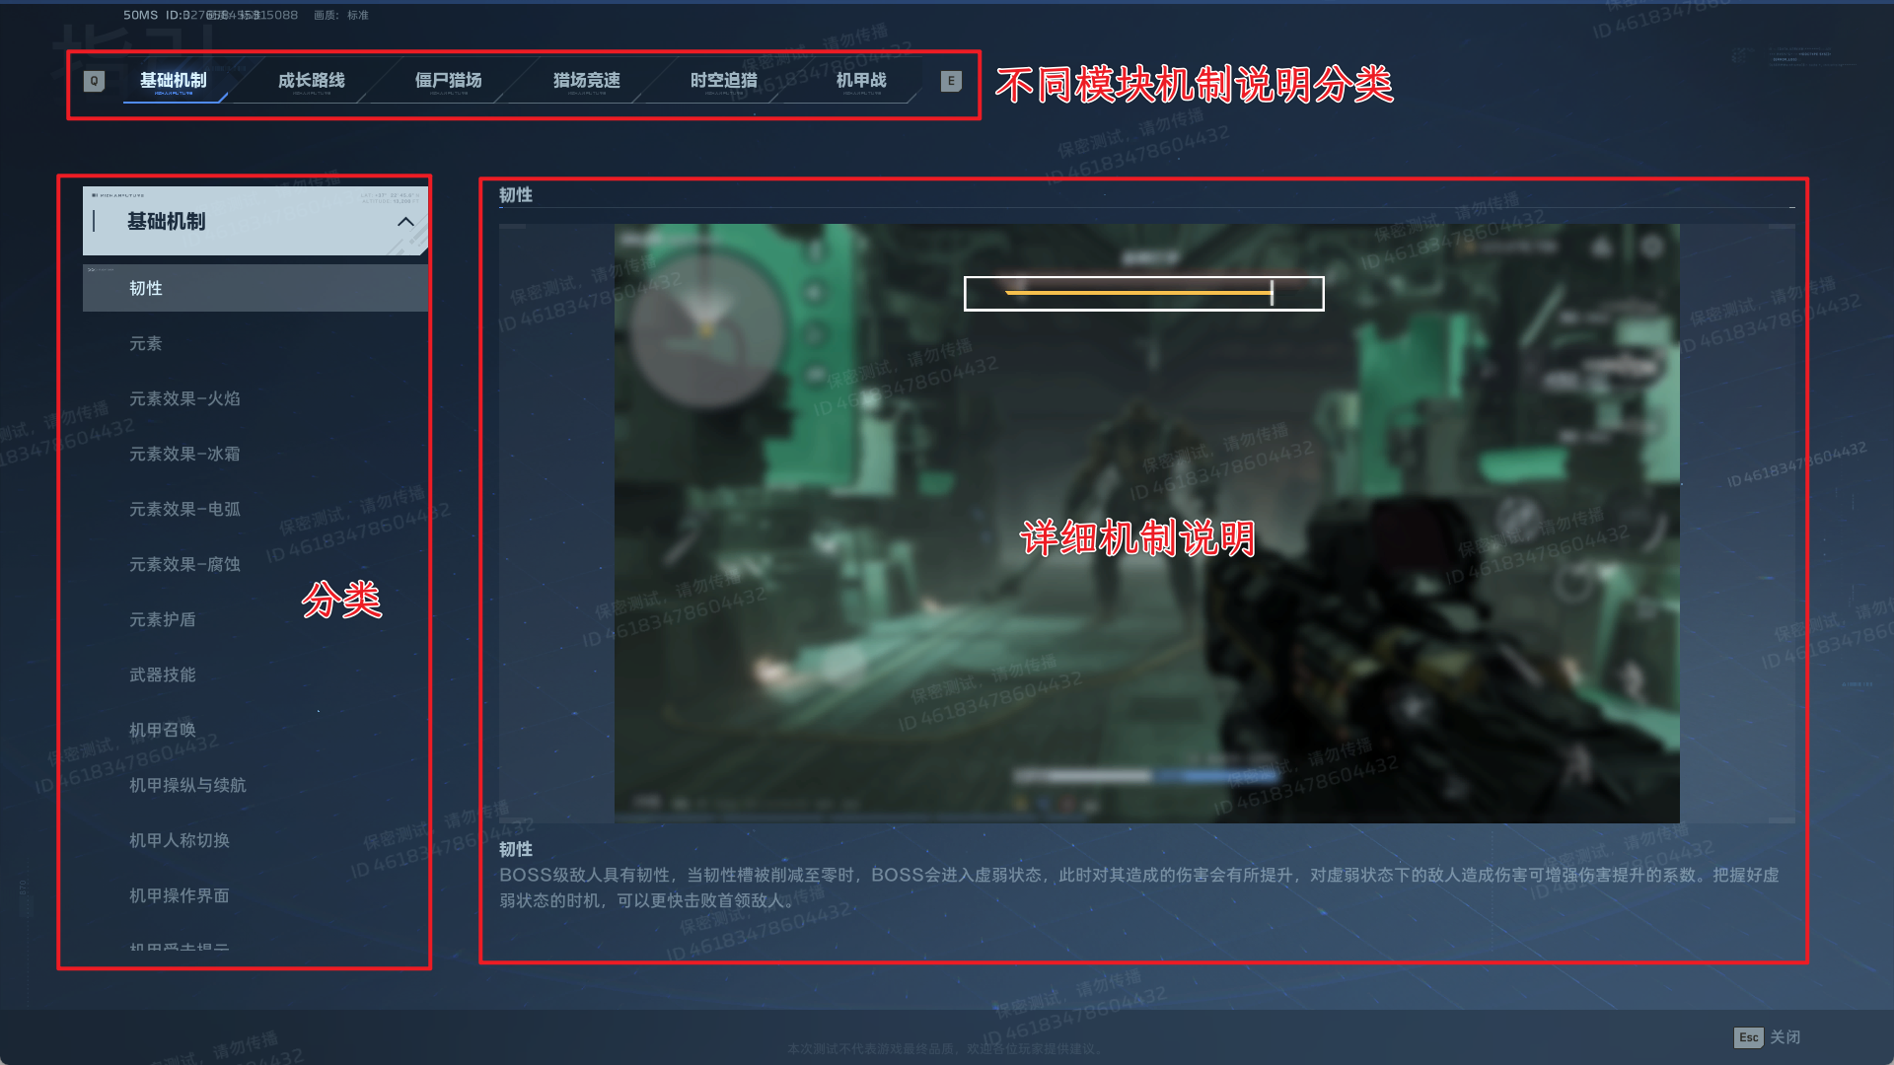Click the 关闭 close button
This screenshot has width=1894, height=1065.
1785,1037
